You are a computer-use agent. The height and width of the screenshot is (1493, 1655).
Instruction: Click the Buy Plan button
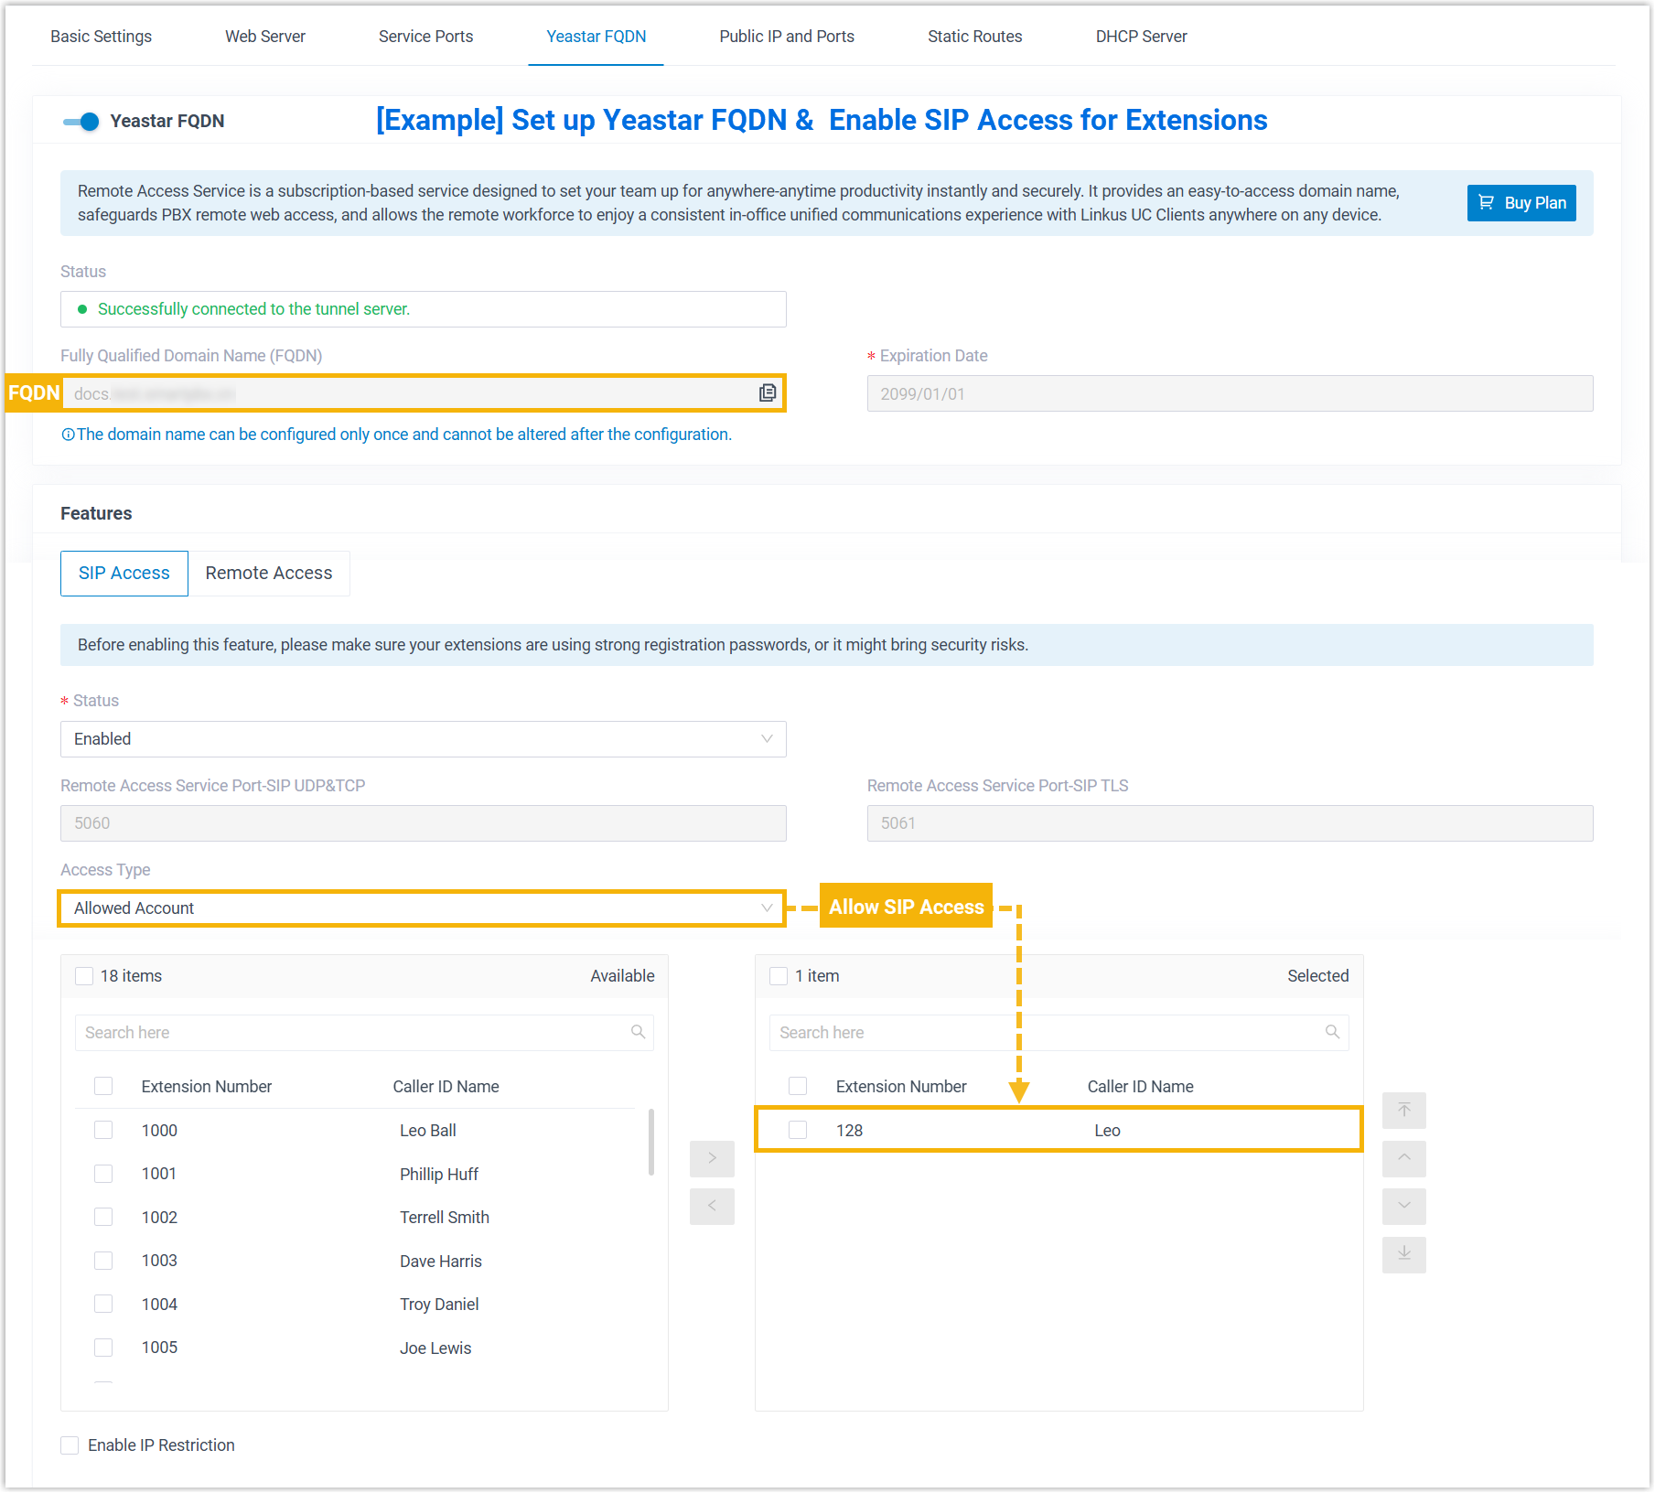[x=1521, y=203]
